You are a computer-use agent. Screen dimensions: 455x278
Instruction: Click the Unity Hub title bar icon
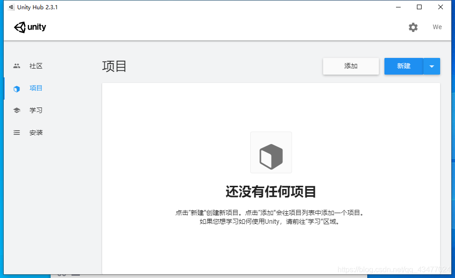point(11,7)
